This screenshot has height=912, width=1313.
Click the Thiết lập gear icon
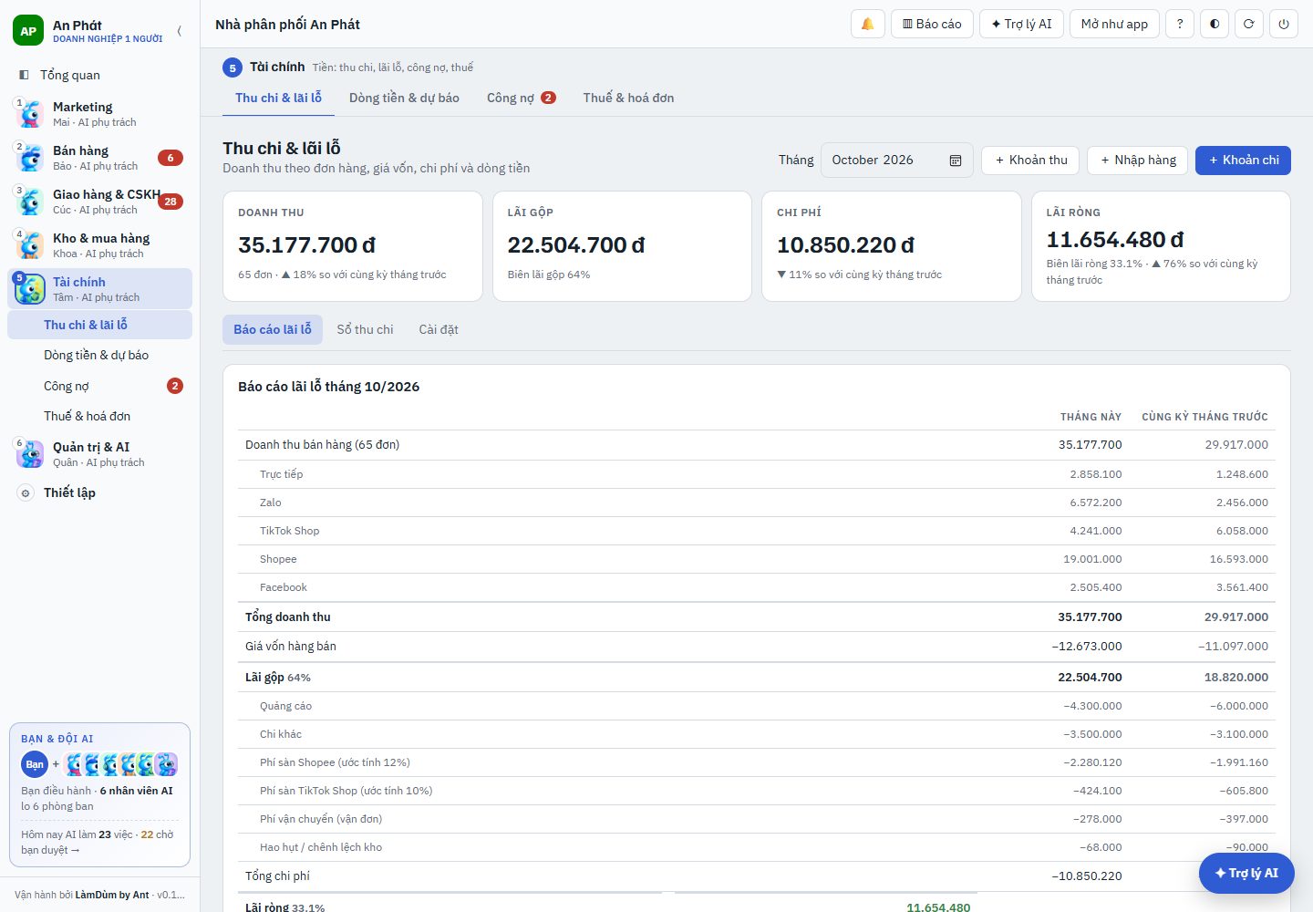click(26, 492)
